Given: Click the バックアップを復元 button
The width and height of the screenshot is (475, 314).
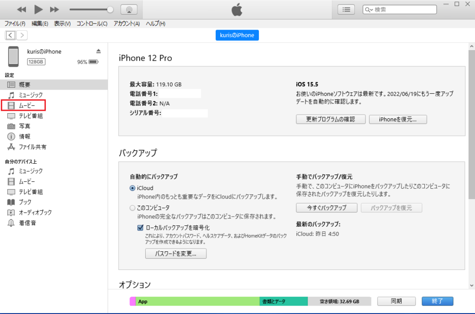Looking at the screenshot, I should click(391, 208).
